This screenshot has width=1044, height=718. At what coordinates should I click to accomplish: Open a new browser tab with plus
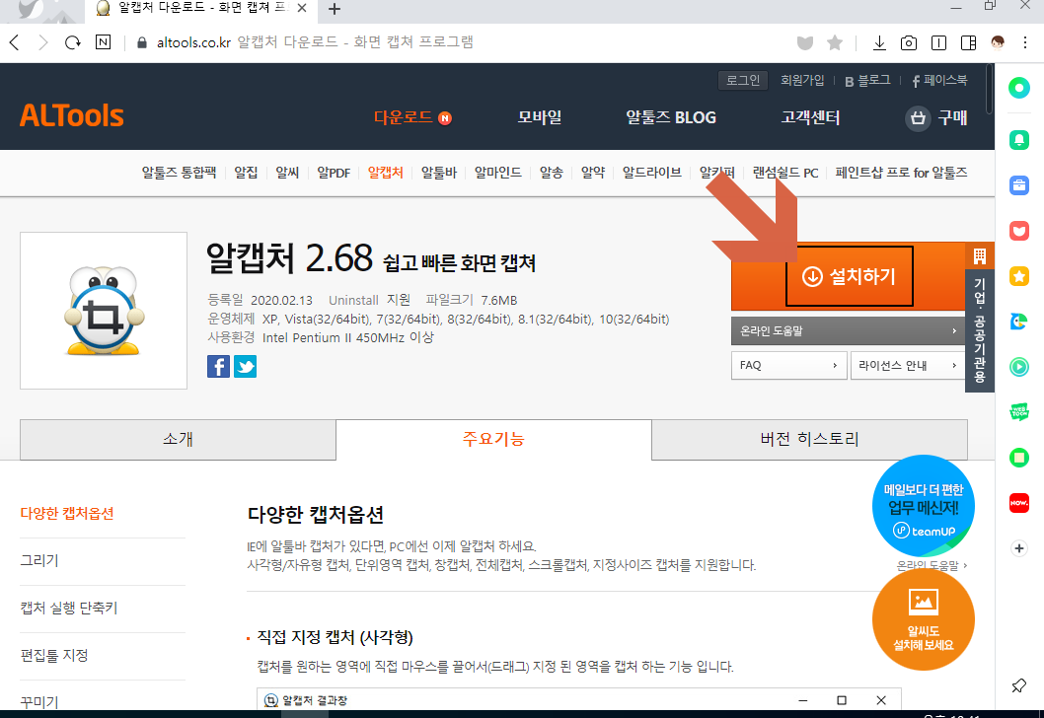pyautogui.click(x=335, y=9)
